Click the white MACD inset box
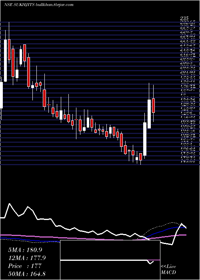 [x=110, y=260]
